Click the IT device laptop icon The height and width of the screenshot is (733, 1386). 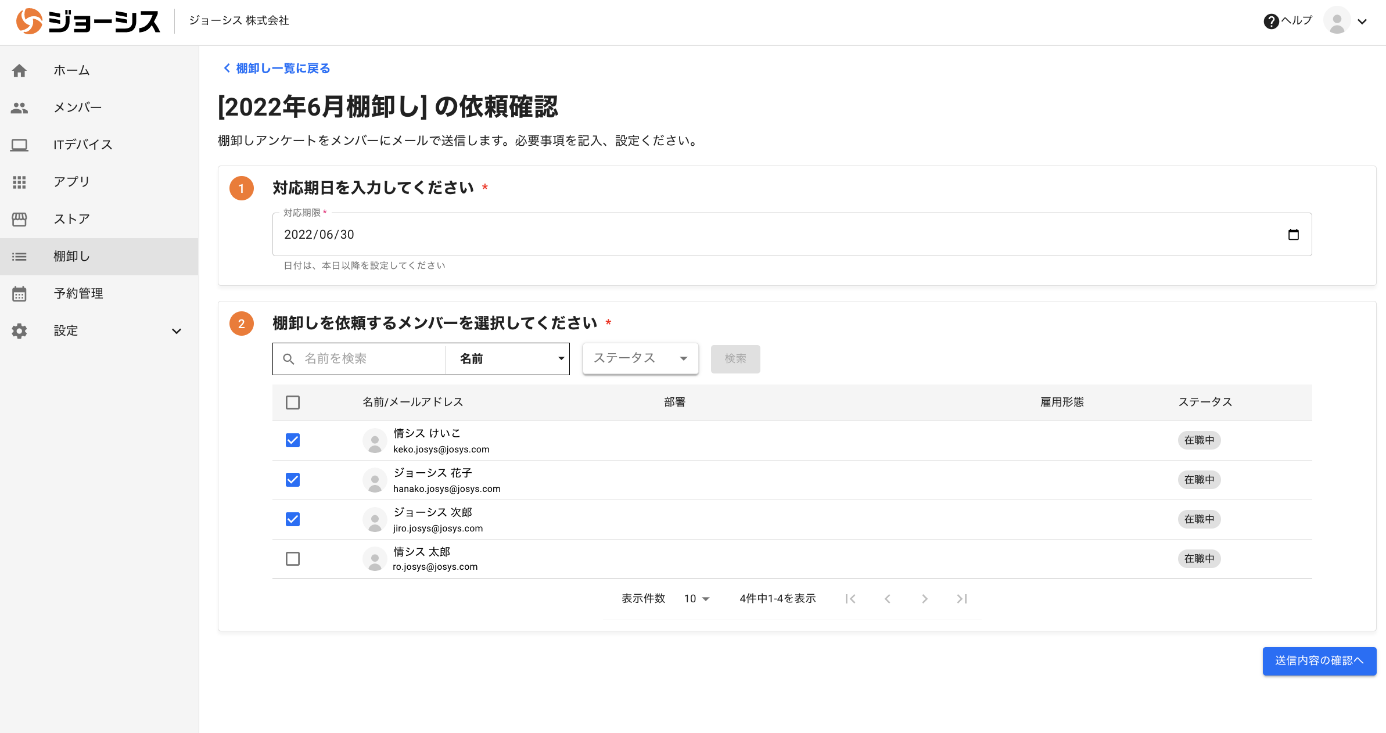point(19,145)
